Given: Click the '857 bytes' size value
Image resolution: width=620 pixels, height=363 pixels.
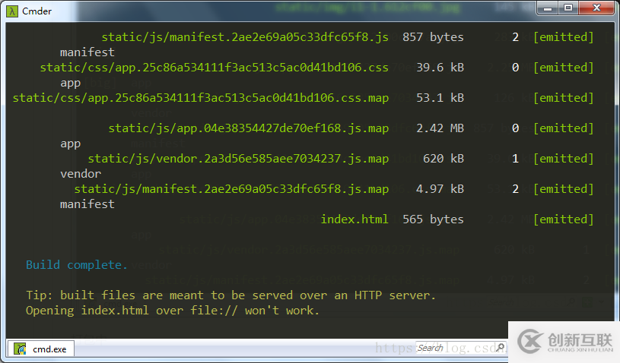Looking at the screenshot, I should [433, 37].
